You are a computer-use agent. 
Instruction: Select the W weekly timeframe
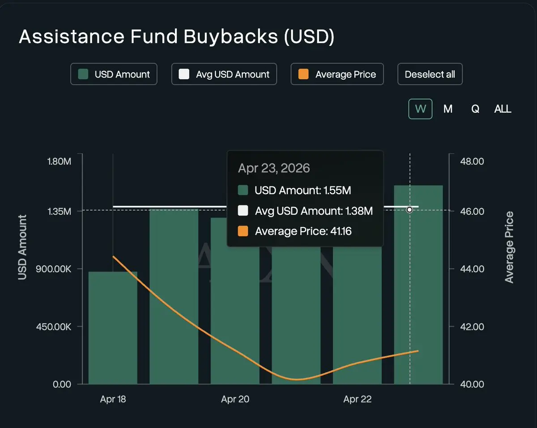tap(420, 109)
